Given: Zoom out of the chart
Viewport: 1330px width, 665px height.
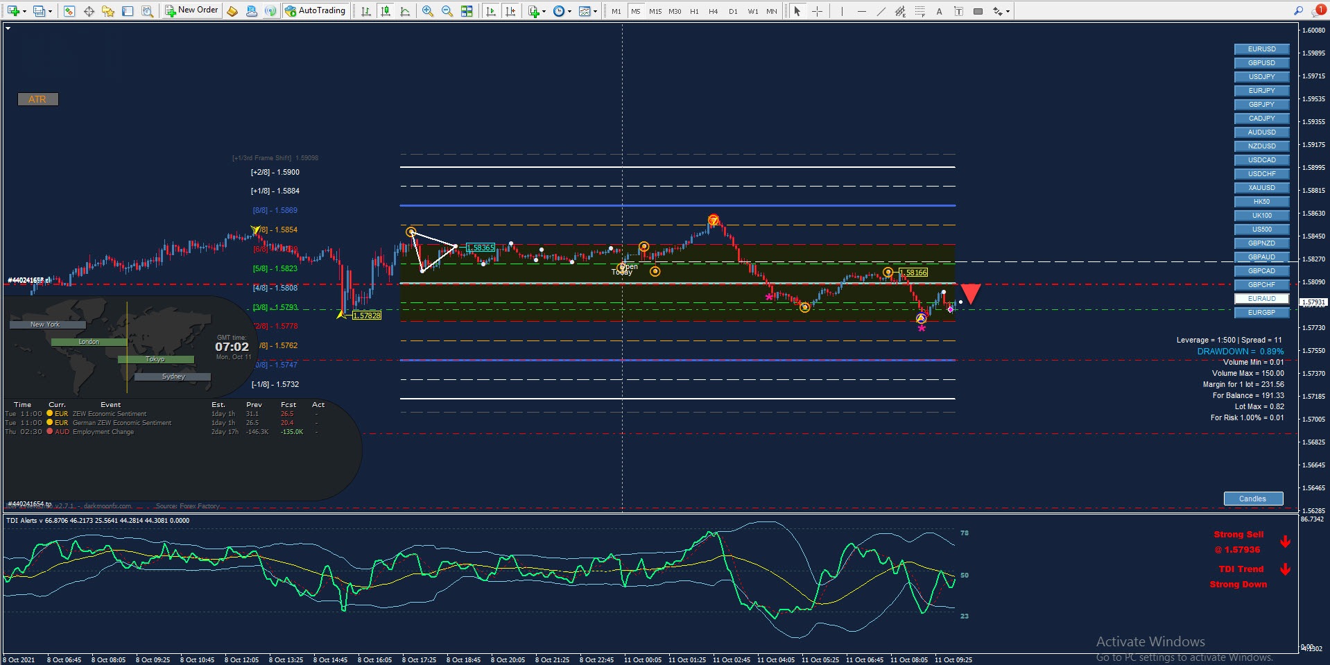Looking at the screenshot, I should click(x=447, y=11).
